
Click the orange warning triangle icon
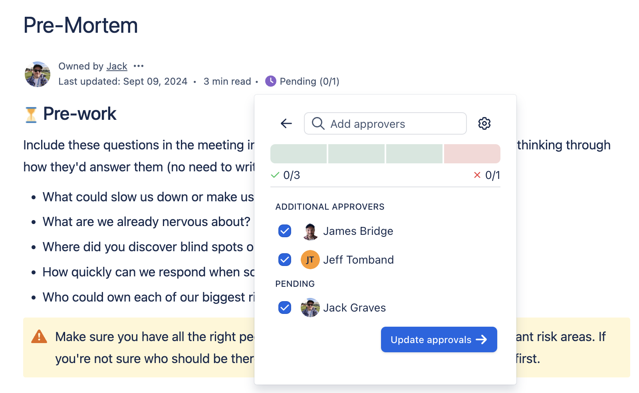tap(39, 337)
